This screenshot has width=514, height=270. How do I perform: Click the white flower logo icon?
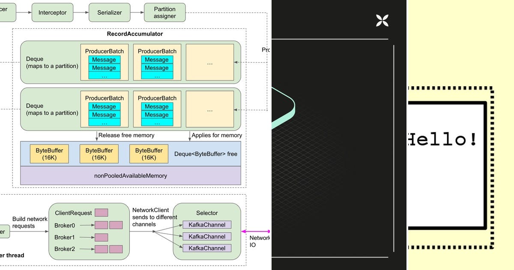pos(381,20)
